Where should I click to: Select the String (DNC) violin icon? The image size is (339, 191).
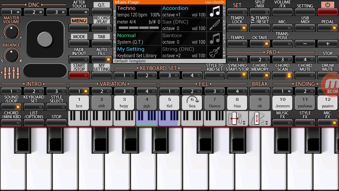pos(215,52)
